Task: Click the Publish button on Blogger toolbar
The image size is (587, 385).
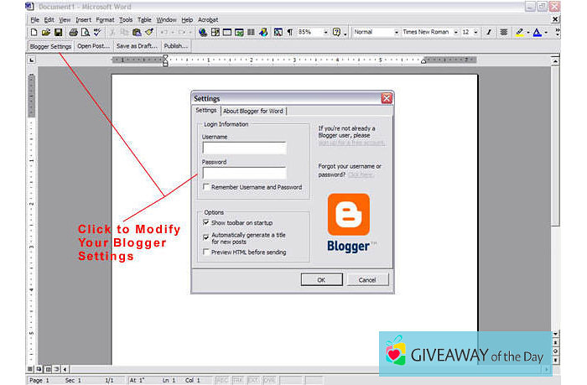Action: pyautogui.click(x=175, y=46)
